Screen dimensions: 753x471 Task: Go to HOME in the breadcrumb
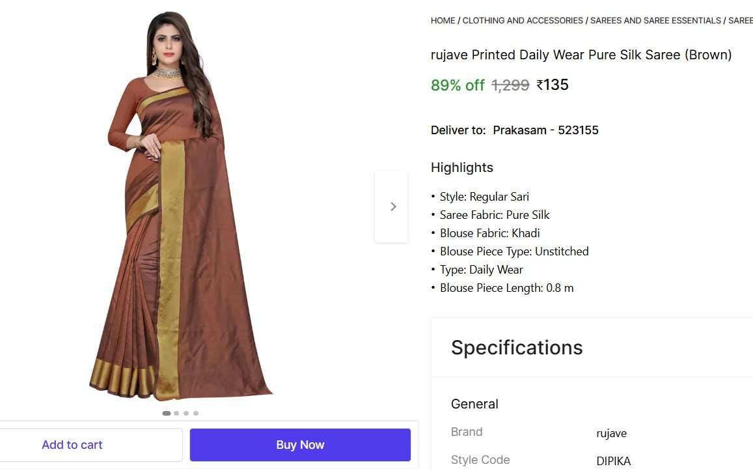pos(443,21)
